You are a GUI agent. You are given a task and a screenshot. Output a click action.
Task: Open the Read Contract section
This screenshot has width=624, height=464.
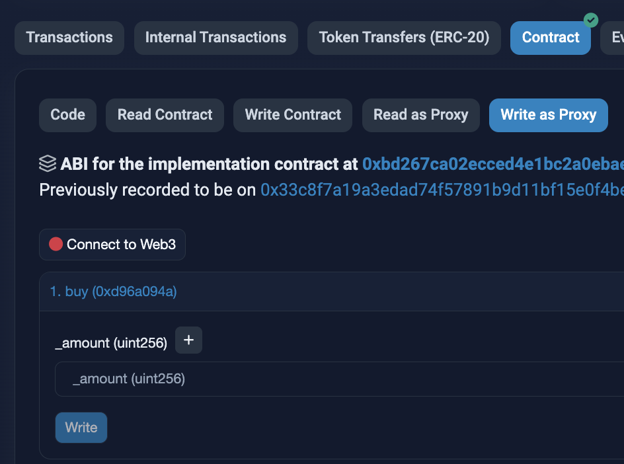point(165,115)
